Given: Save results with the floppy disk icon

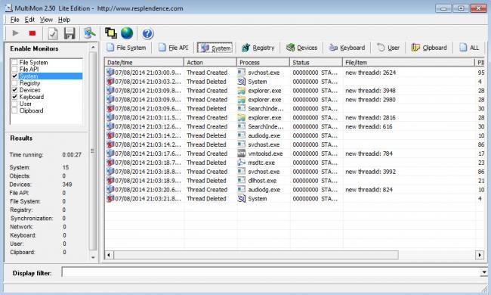Looking at the screenshot, I should 69,33.
